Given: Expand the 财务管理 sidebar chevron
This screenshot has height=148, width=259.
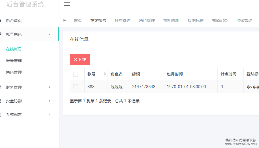Looking at the screenshot, I should coord(50,87).
